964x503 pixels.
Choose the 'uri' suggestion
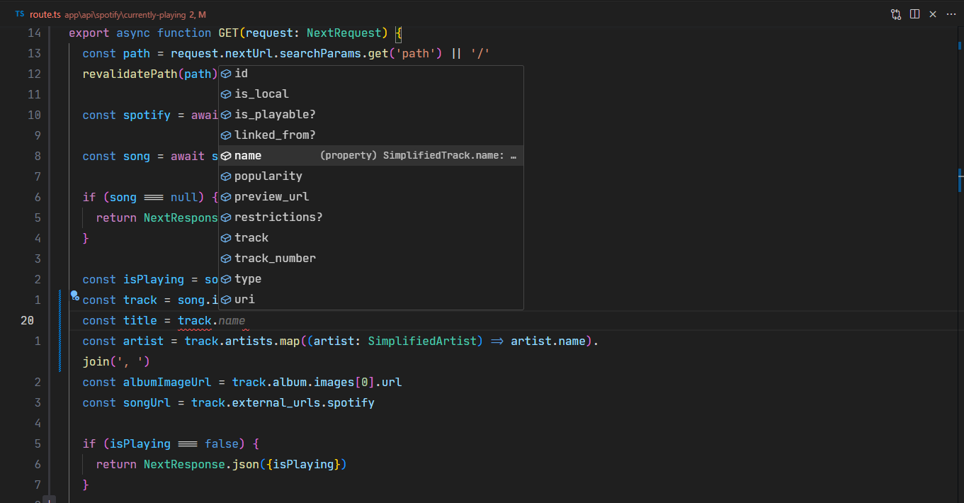click(370, 300)
